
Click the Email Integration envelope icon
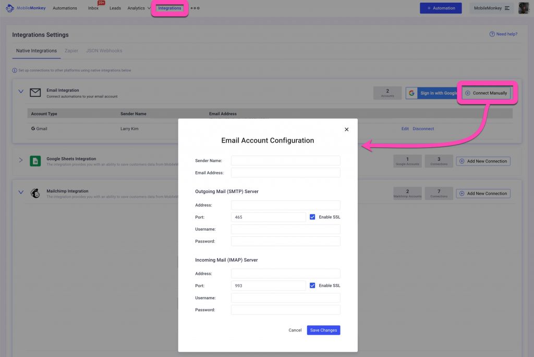coord(35,93)
